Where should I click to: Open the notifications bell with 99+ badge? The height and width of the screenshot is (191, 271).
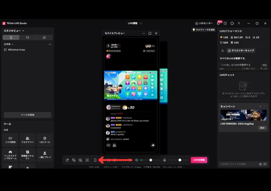[219, 23]
